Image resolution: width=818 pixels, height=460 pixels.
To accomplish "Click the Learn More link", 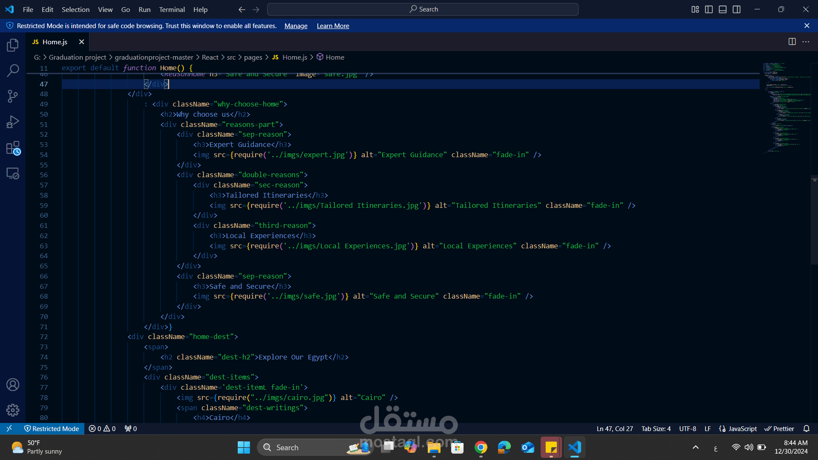I will [333, 26].
